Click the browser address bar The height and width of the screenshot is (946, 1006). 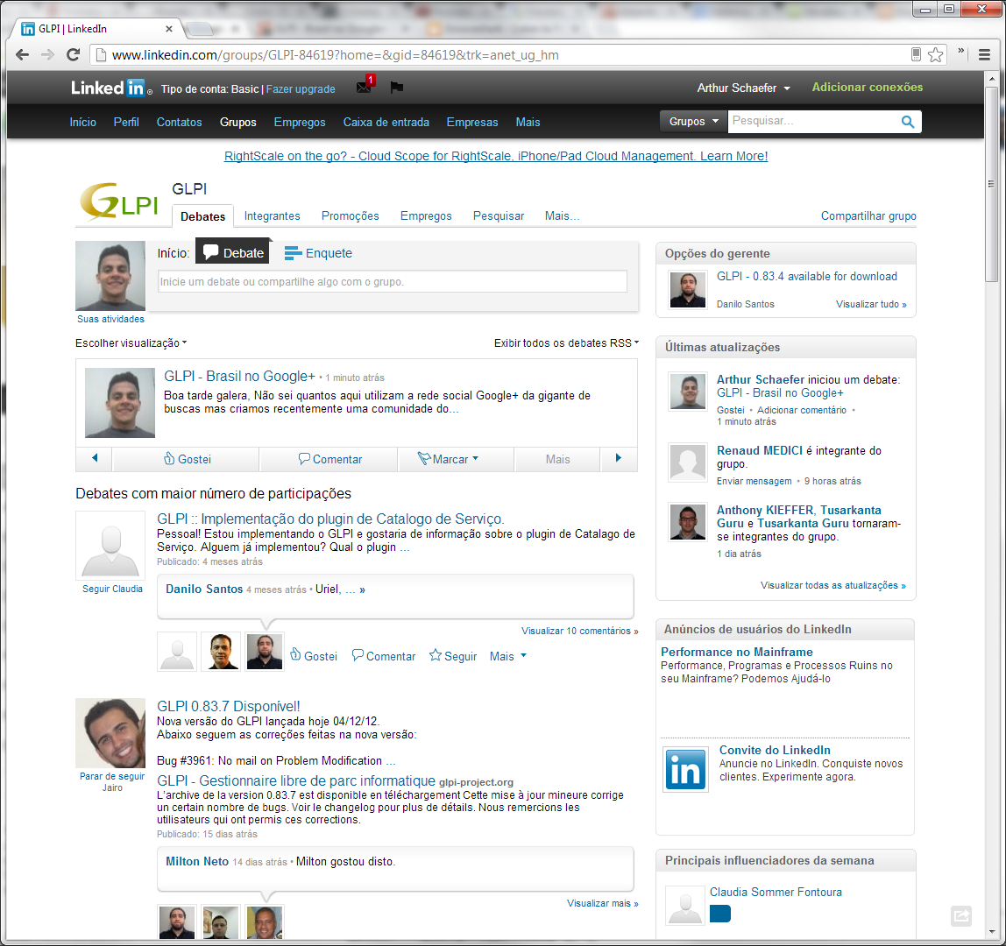[499, 55]
